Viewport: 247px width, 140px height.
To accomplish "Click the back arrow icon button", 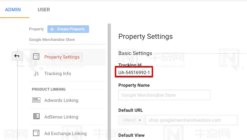I will point(17,56).
